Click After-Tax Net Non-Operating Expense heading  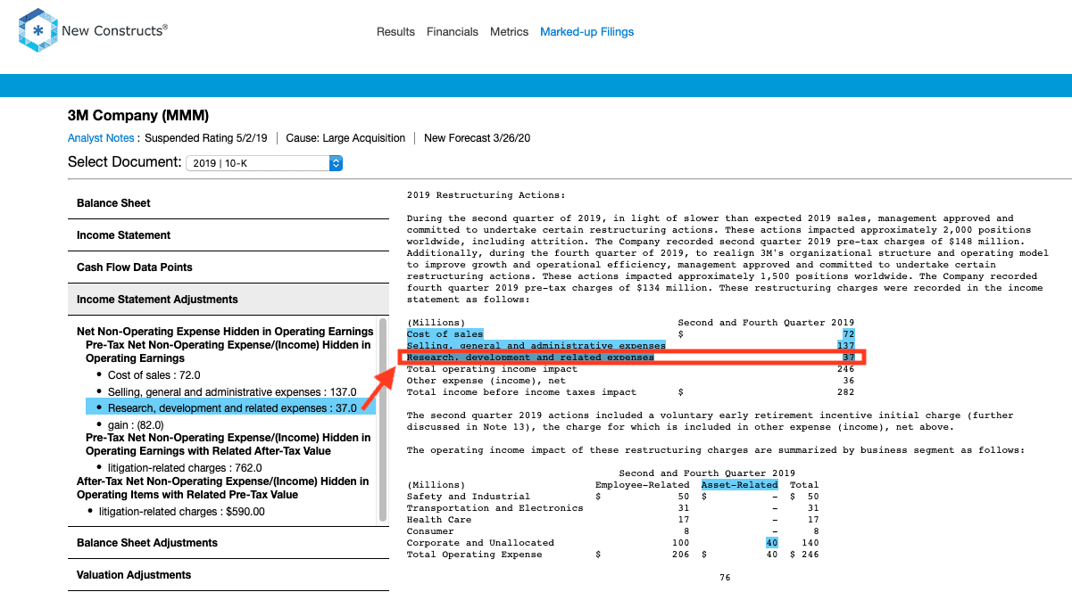pyautogui.click(x=223, y=488)
